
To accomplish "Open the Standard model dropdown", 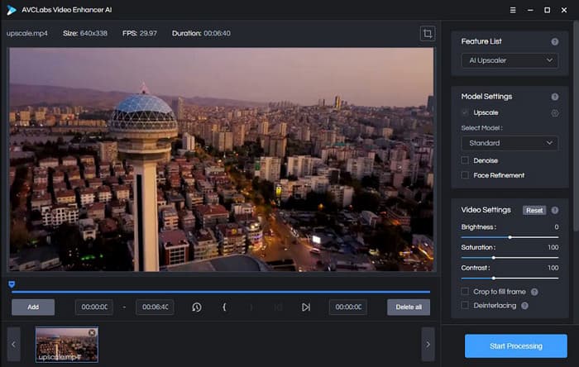I will click(x=509, y=143).
